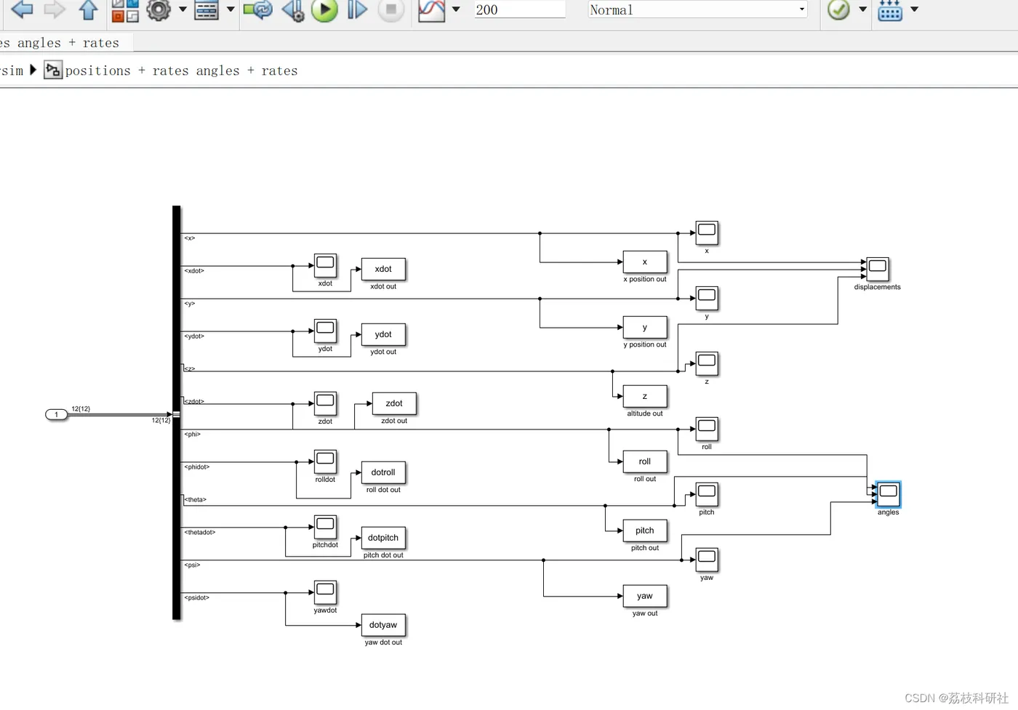Open the Normal simulation mode dropdown
Viewport: 1018px width, 710px height.
[697, 9]
